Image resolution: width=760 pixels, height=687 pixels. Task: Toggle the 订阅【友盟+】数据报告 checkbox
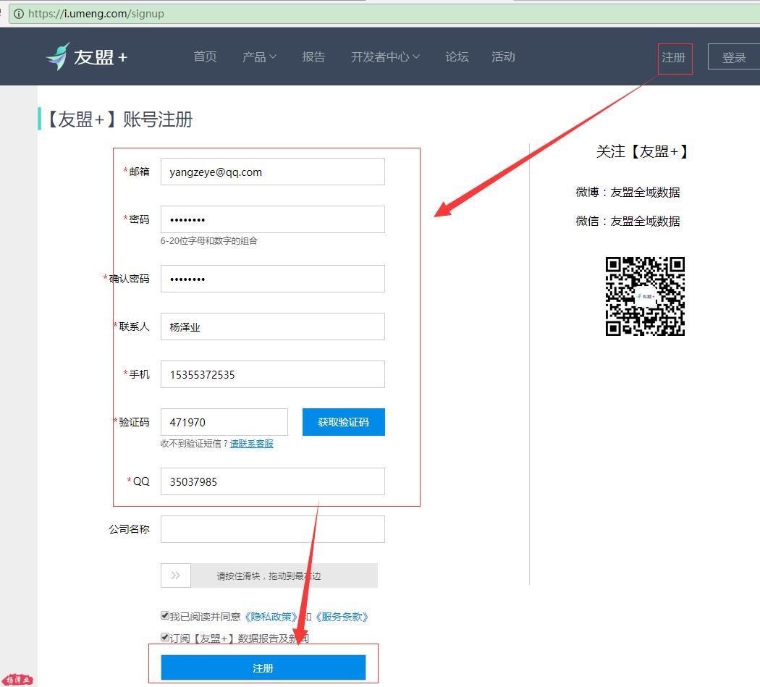(165, 637)
